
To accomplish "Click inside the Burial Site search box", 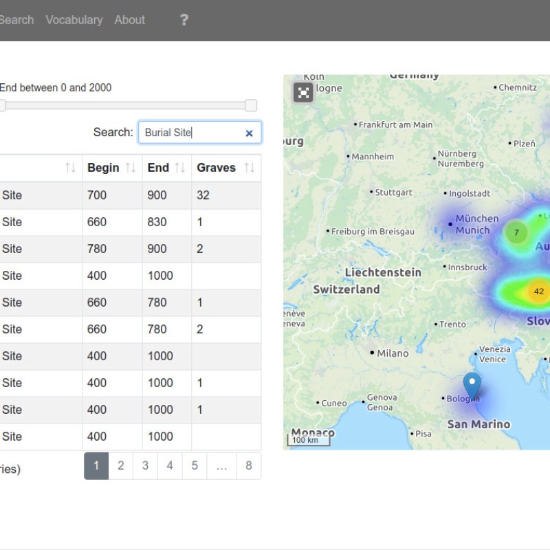I will [192, 133].
